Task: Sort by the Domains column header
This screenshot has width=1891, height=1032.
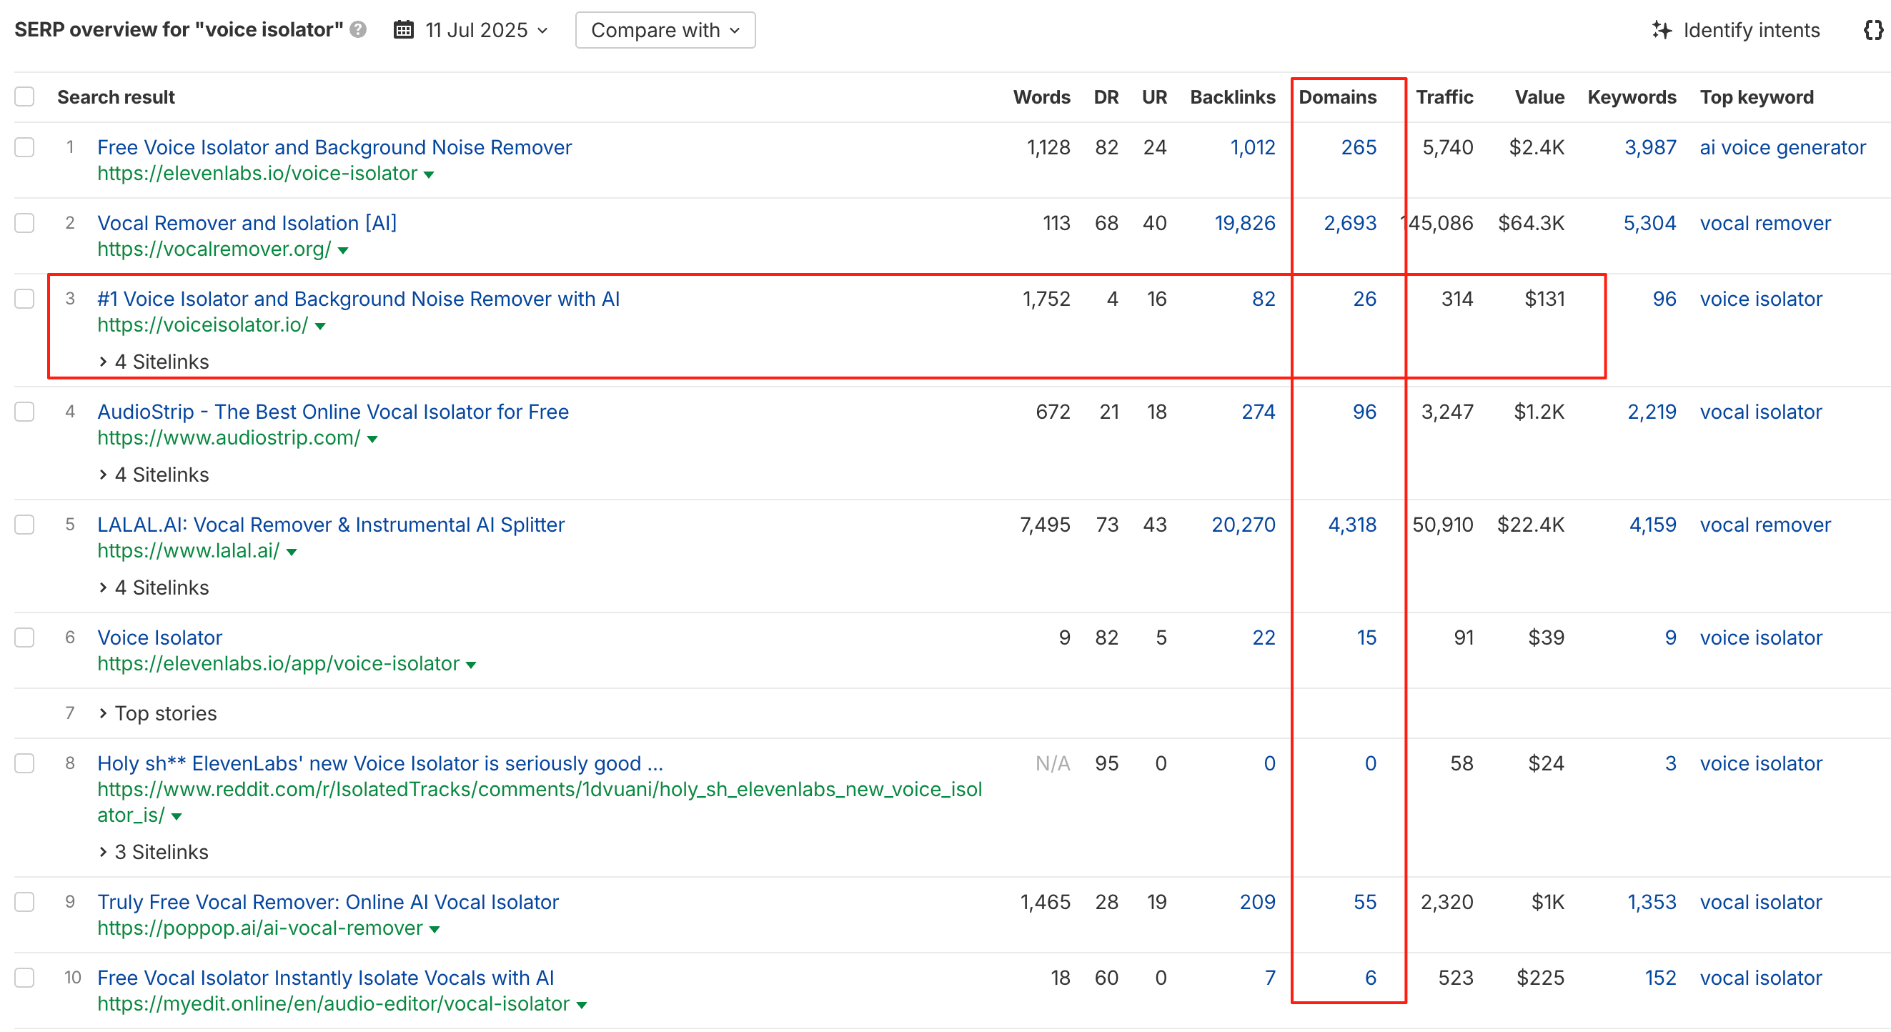Action: click(x=1336, y=97)
